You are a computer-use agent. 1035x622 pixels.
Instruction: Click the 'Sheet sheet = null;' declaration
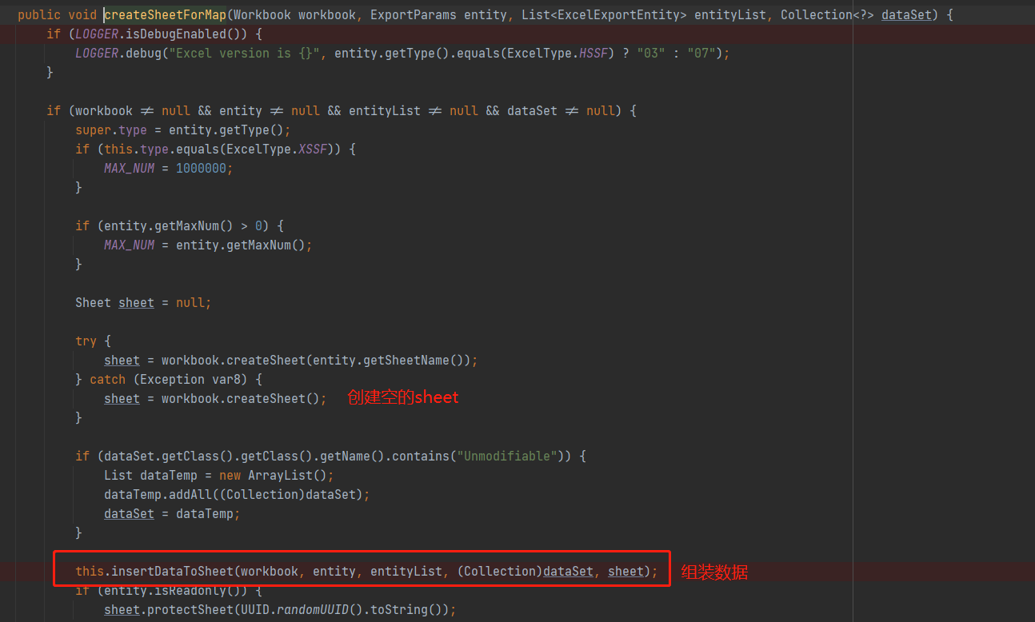click(143, 302)
